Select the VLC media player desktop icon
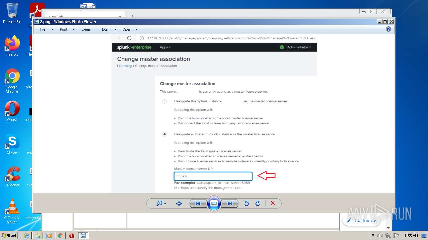 12,211
